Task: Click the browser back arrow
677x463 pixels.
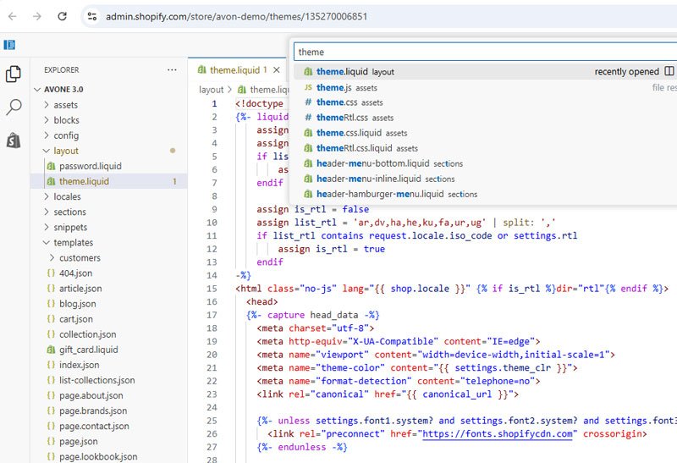Action: [x=13, y=16]
